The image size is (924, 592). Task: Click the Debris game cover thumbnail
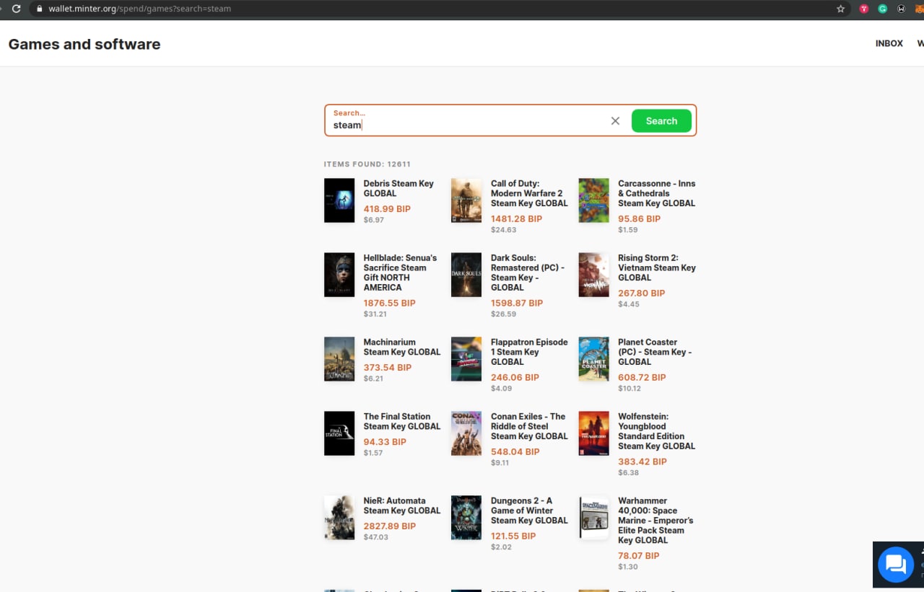pyautogui.click(x=339, y=200)
